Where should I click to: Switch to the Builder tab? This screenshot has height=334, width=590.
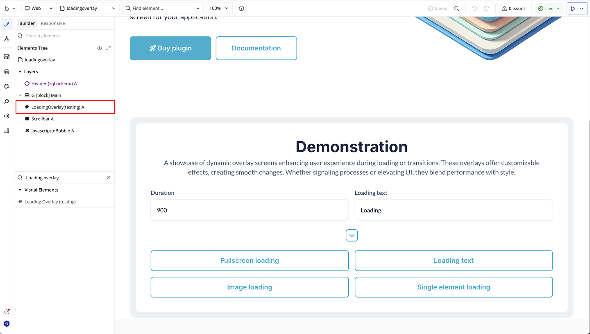pos(27,23)
